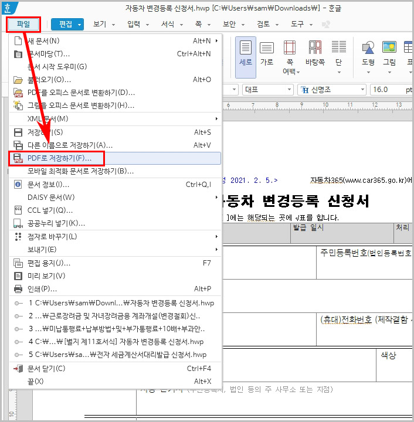Open recent file 2 근로장려금 계좌개설
This screenshot has height=422, width=414.
click(x=115, y=316)
